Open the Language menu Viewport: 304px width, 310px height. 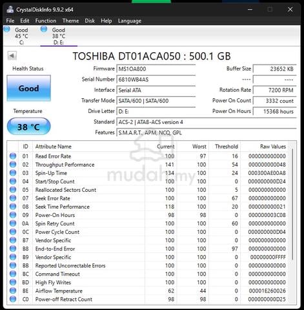(x=130, y=21)
